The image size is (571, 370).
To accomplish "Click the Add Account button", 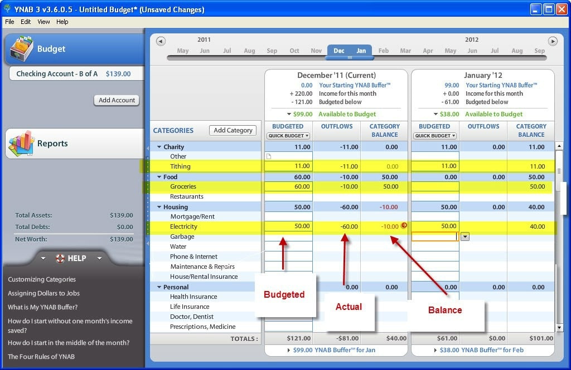I will 116,100.
